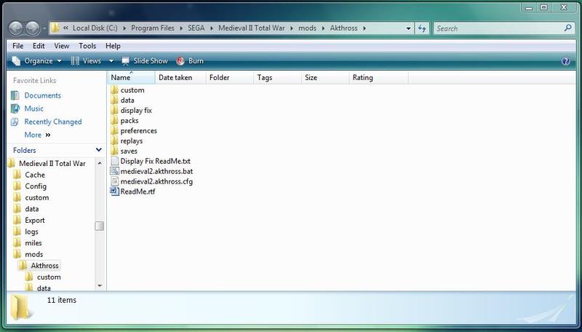Image resolution: width=582 pixels, height=332 pixels.
Task: Click inside the Search input field
Action: (498, 28)
